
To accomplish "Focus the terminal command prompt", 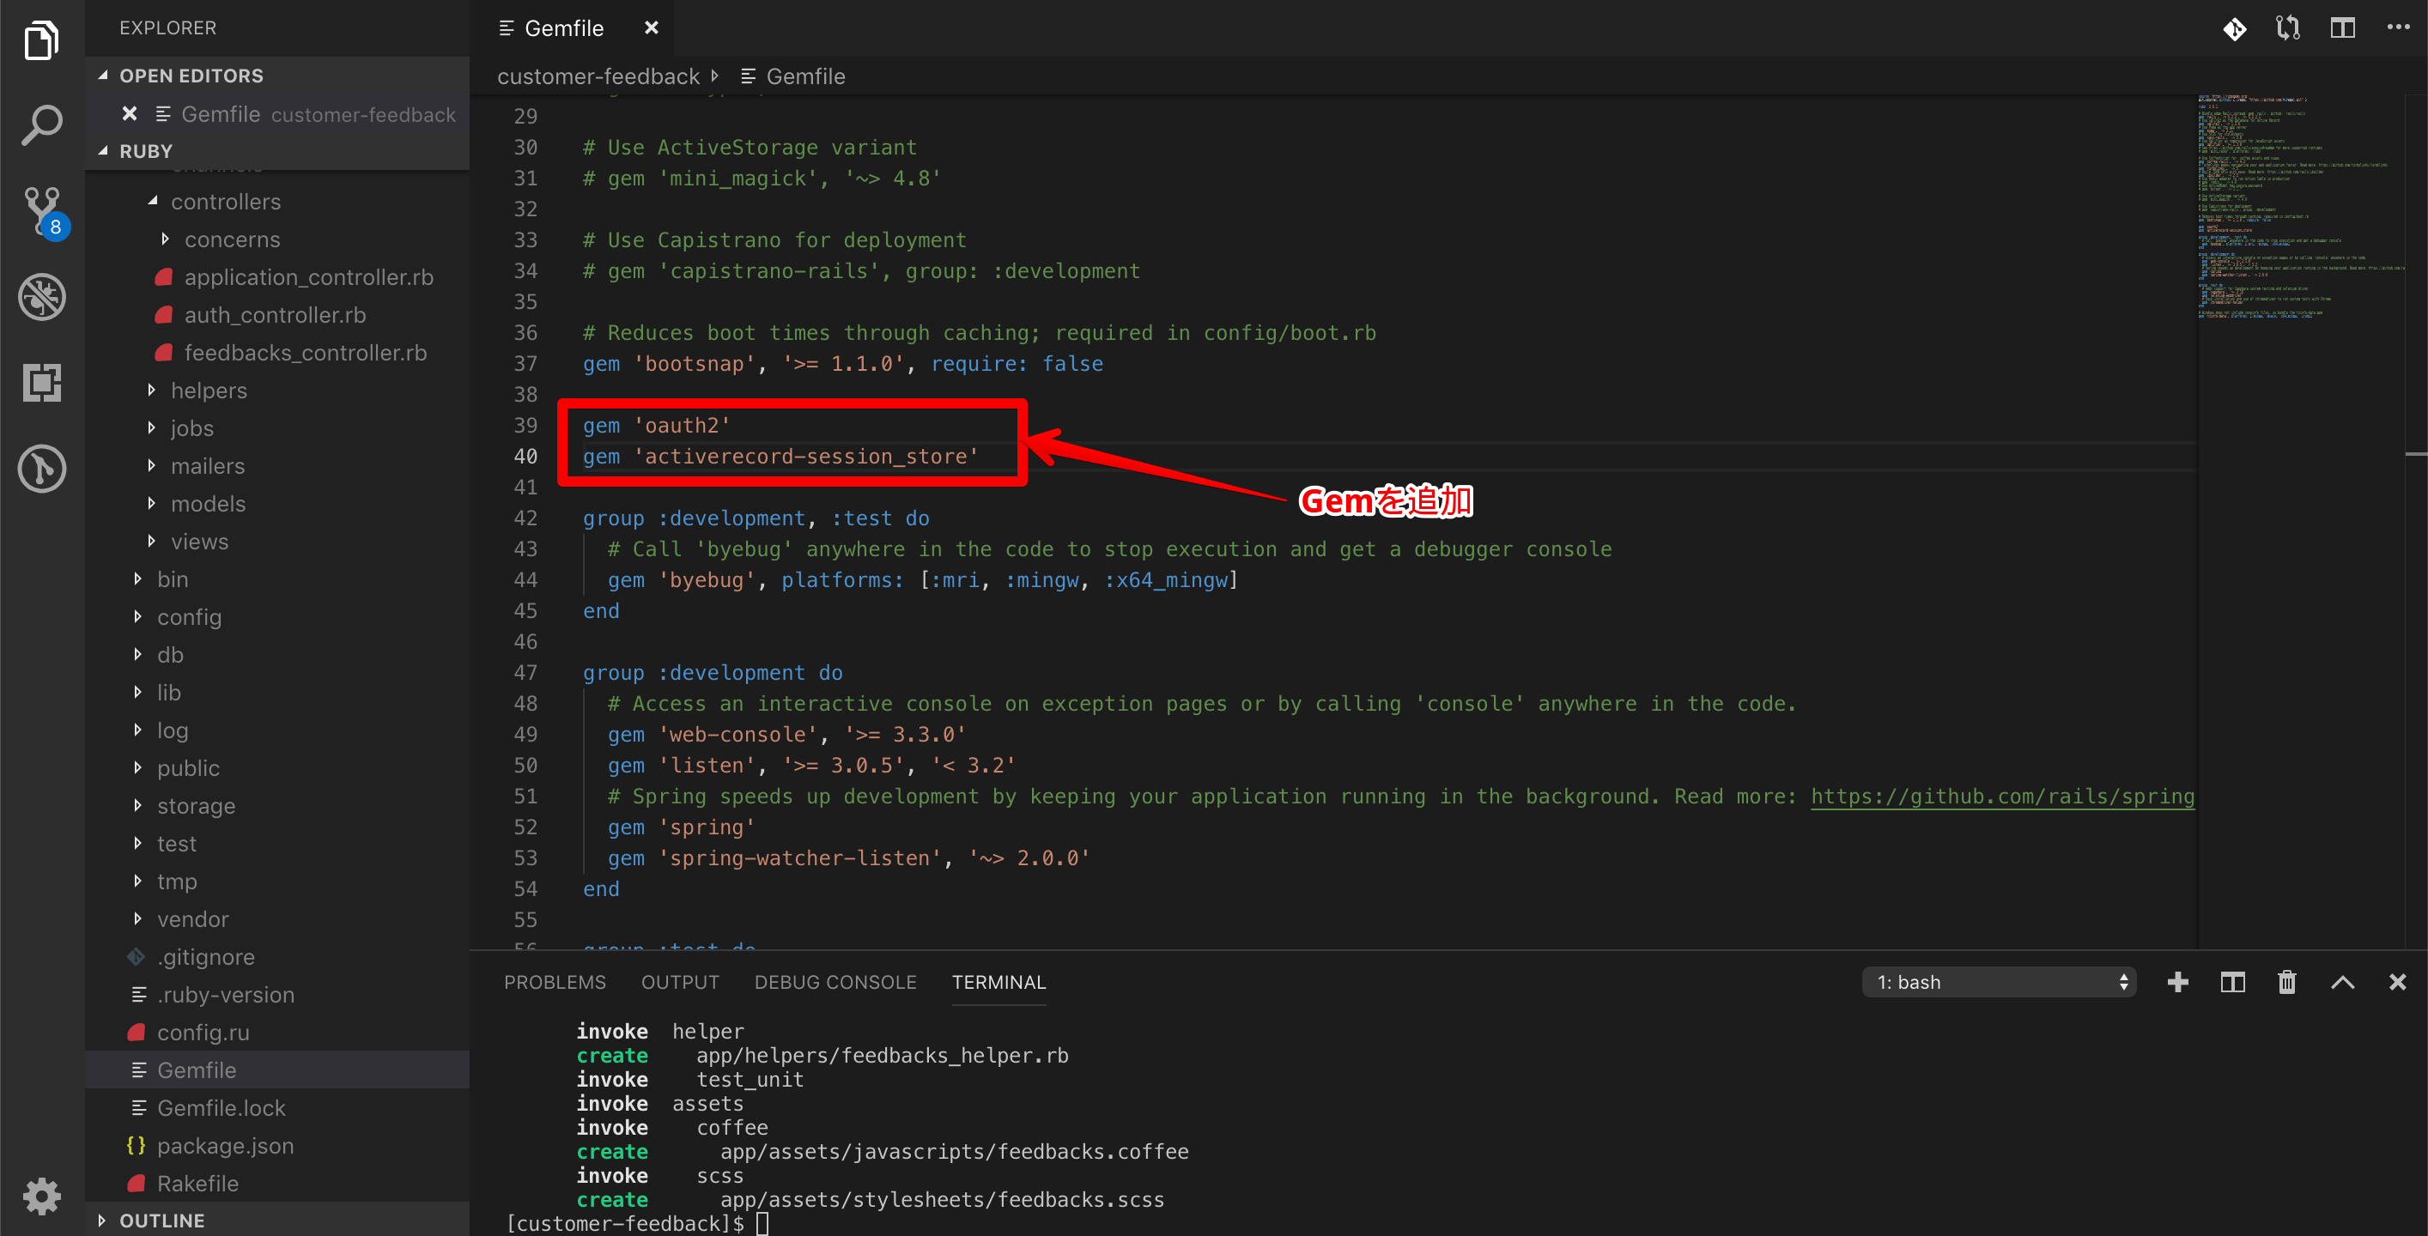I will [762, 1224].
